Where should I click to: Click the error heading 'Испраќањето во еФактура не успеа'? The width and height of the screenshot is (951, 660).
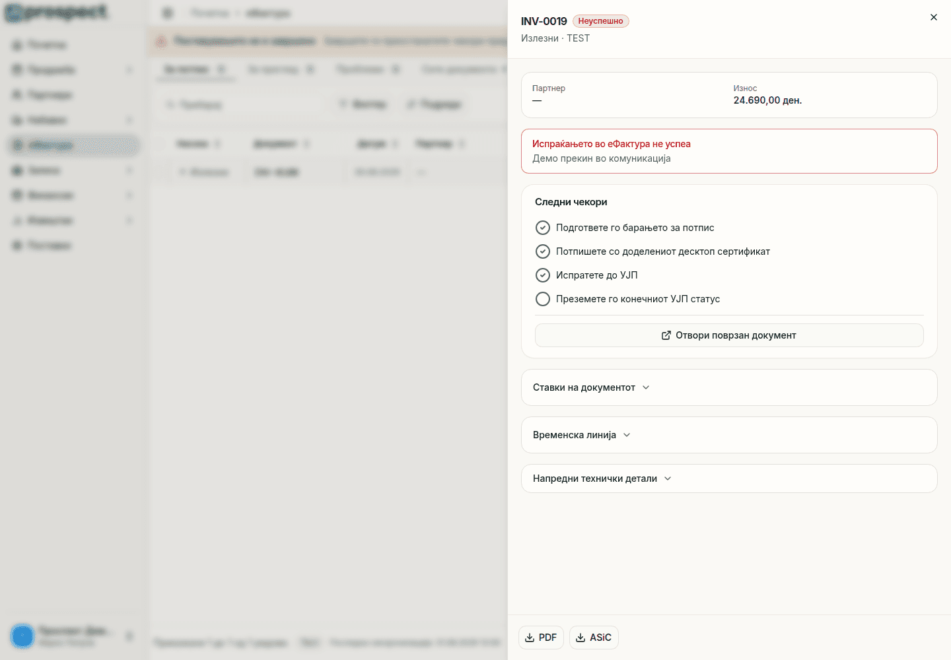pyautogui.click(x=612, y=144)
